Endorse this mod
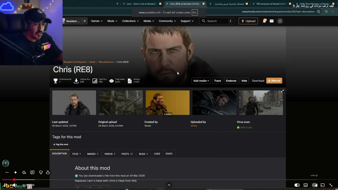 pyautogui.click(x=231, y=81)
